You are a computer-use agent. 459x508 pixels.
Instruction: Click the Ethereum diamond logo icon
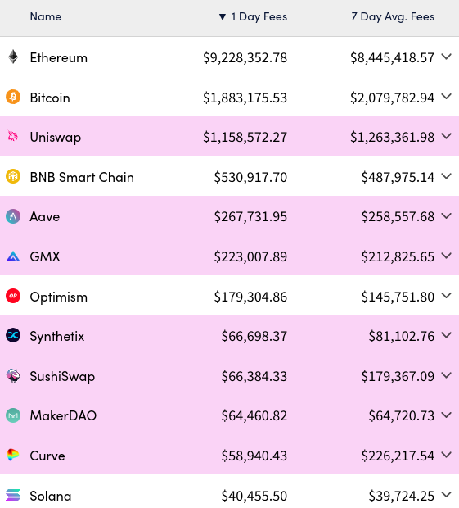13,57
